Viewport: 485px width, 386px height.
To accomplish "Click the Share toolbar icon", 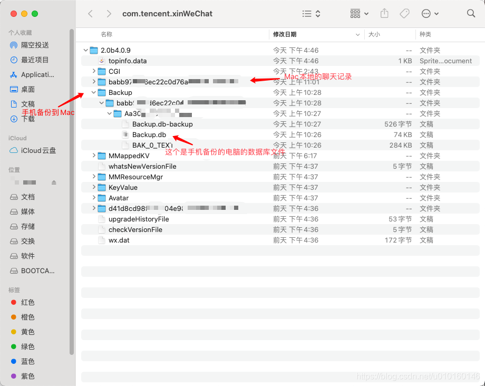I will (384, 13).
